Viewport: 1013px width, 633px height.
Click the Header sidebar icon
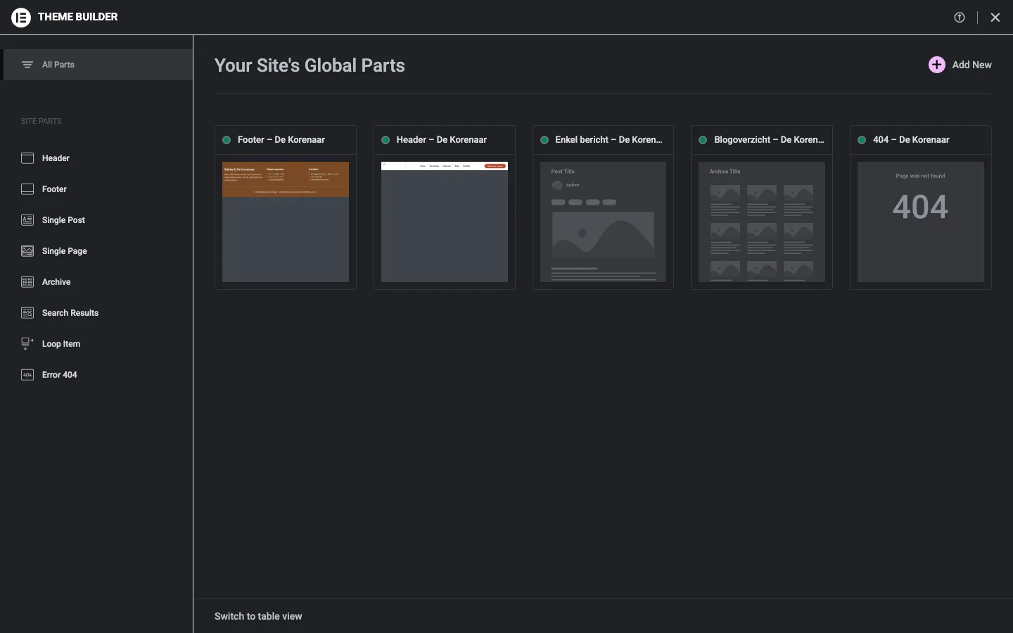point(27,158)
